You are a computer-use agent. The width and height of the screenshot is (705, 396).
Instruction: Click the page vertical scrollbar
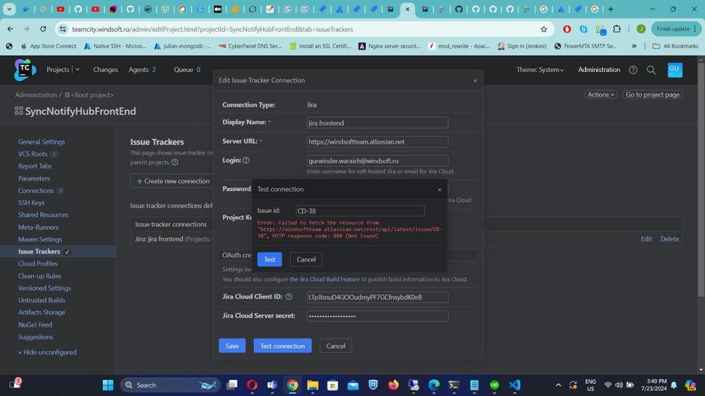(x=701, y=180)
